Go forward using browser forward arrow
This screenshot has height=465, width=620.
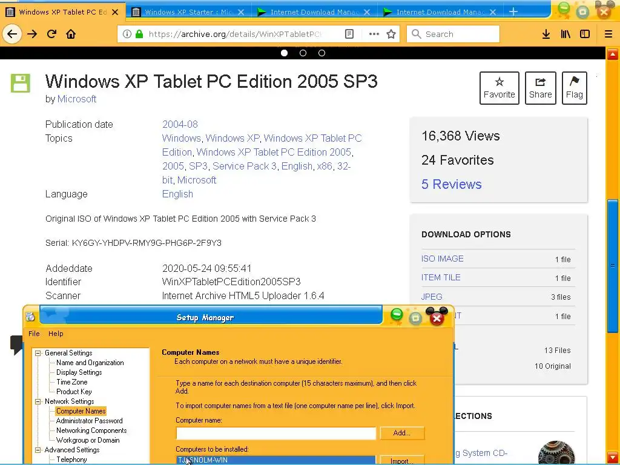click(32, 34)
